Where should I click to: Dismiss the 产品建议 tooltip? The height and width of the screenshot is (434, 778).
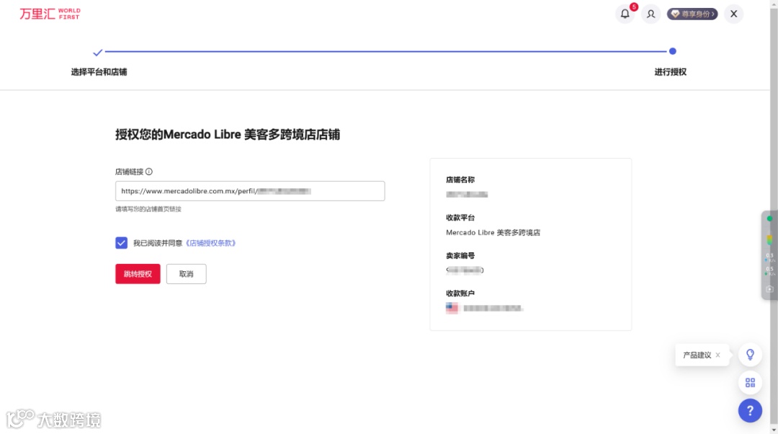(718, 355)
